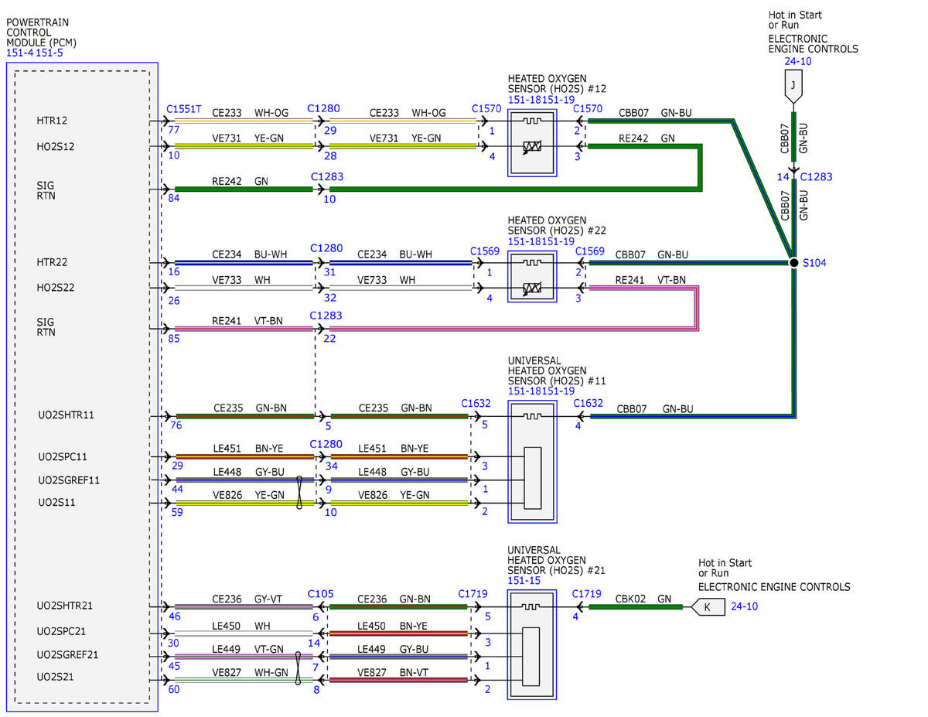This screenshot has height=717, width=928.
Task: Click the CE236 GY-VT wire label
Action: point(248,599)
